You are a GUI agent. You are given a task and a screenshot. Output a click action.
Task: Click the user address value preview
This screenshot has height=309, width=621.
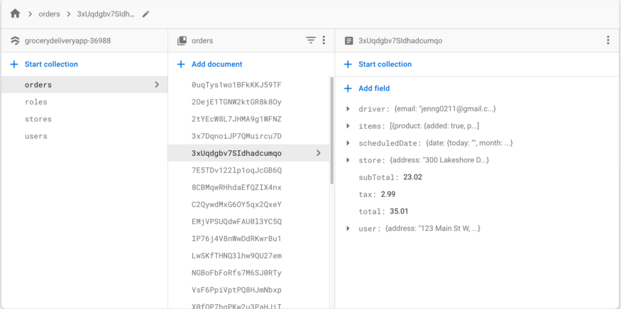click(432, 228)
